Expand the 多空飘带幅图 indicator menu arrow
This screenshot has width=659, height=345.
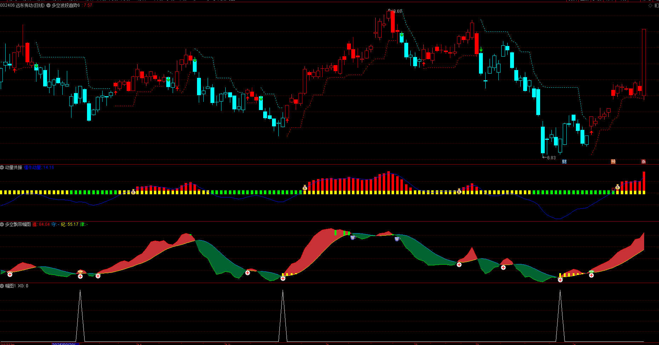[x=2, y=224]
